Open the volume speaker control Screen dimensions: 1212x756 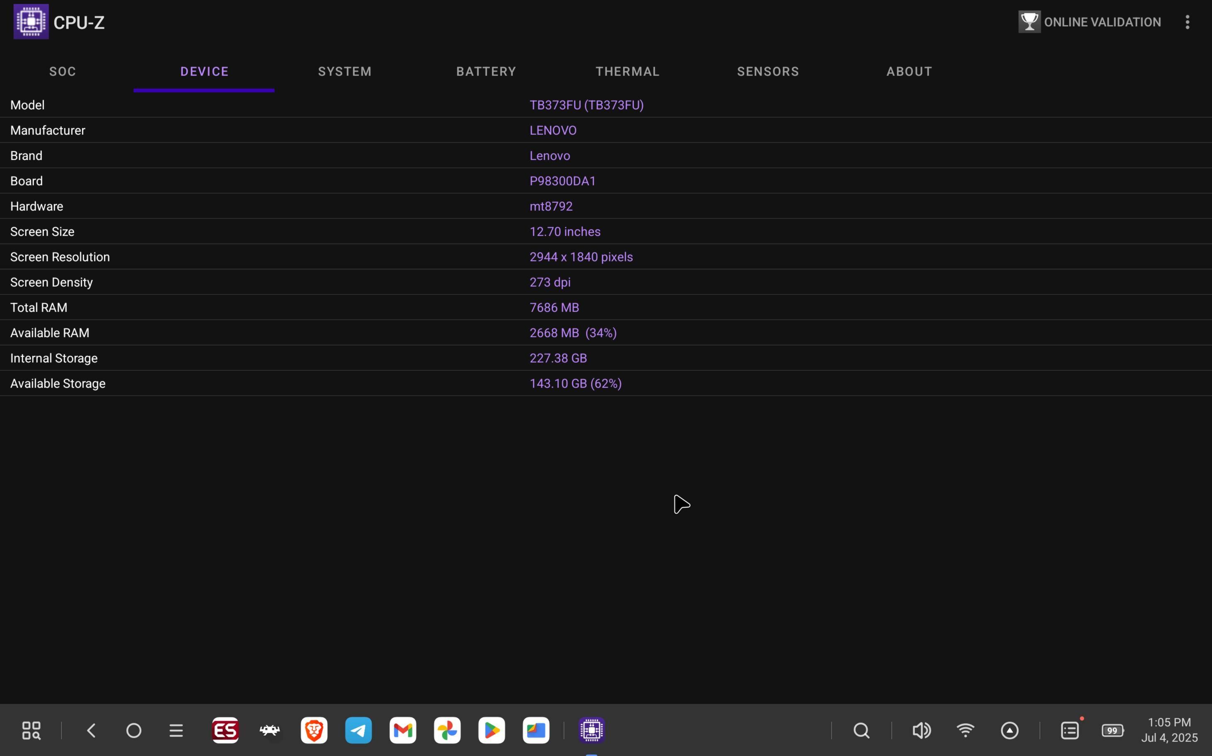coord(921,731)
